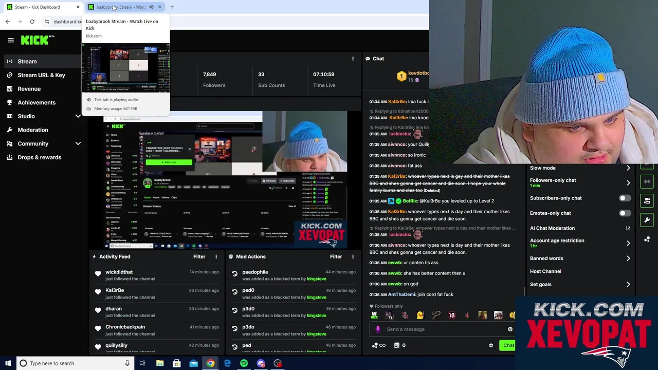This screenshot has width=658, height=370.
Task: Expand the Studio sidebar section
Action: pyautogui.click(x=78, y=116)
